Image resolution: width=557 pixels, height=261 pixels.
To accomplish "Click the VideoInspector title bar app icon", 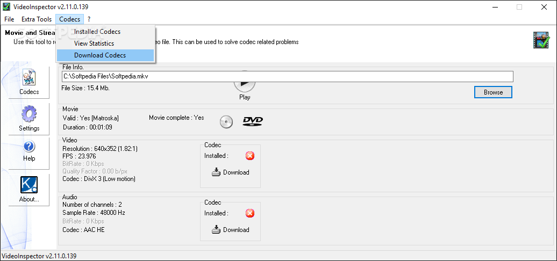I will coord(6,7).
